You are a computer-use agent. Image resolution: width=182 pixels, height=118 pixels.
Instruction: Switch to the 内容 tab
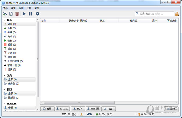[108, 109]
